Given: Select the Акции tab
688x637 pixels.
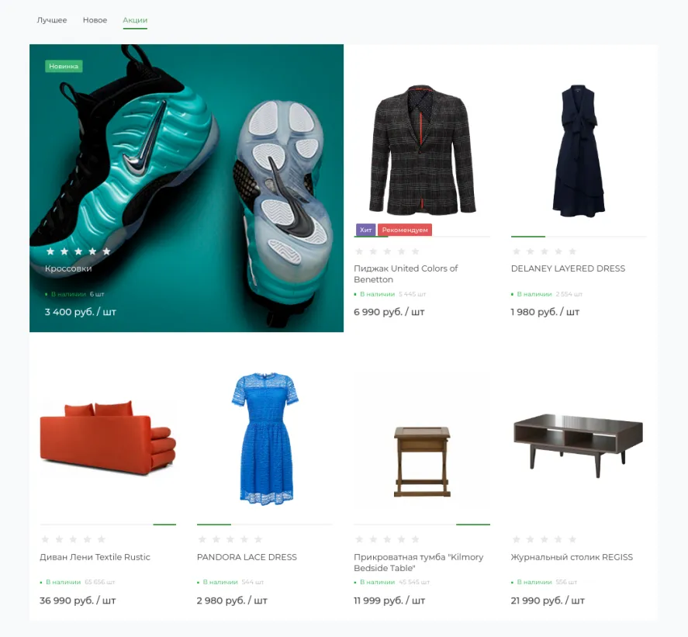Looking at the screenshot, I should click(135, 20).
